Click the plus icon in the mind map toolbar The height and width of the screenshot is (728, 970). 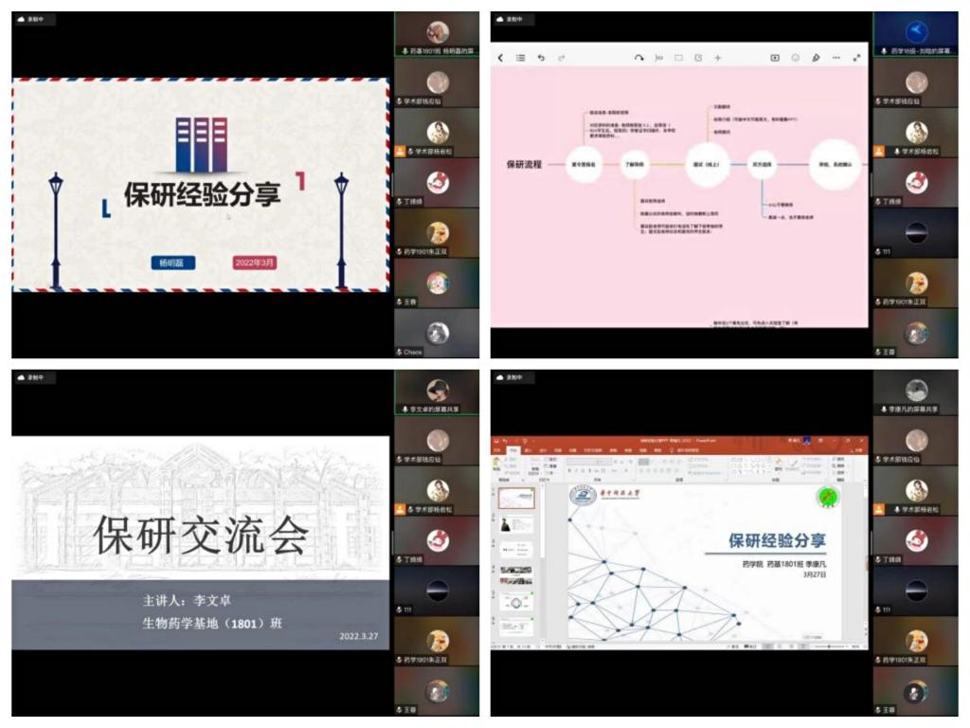click(x=718, y=58)
